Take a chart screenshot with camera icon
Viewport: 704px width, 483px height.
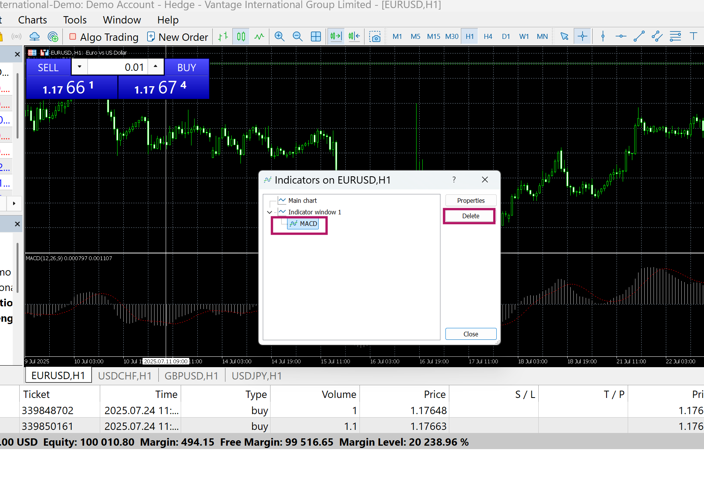point(375,37)
